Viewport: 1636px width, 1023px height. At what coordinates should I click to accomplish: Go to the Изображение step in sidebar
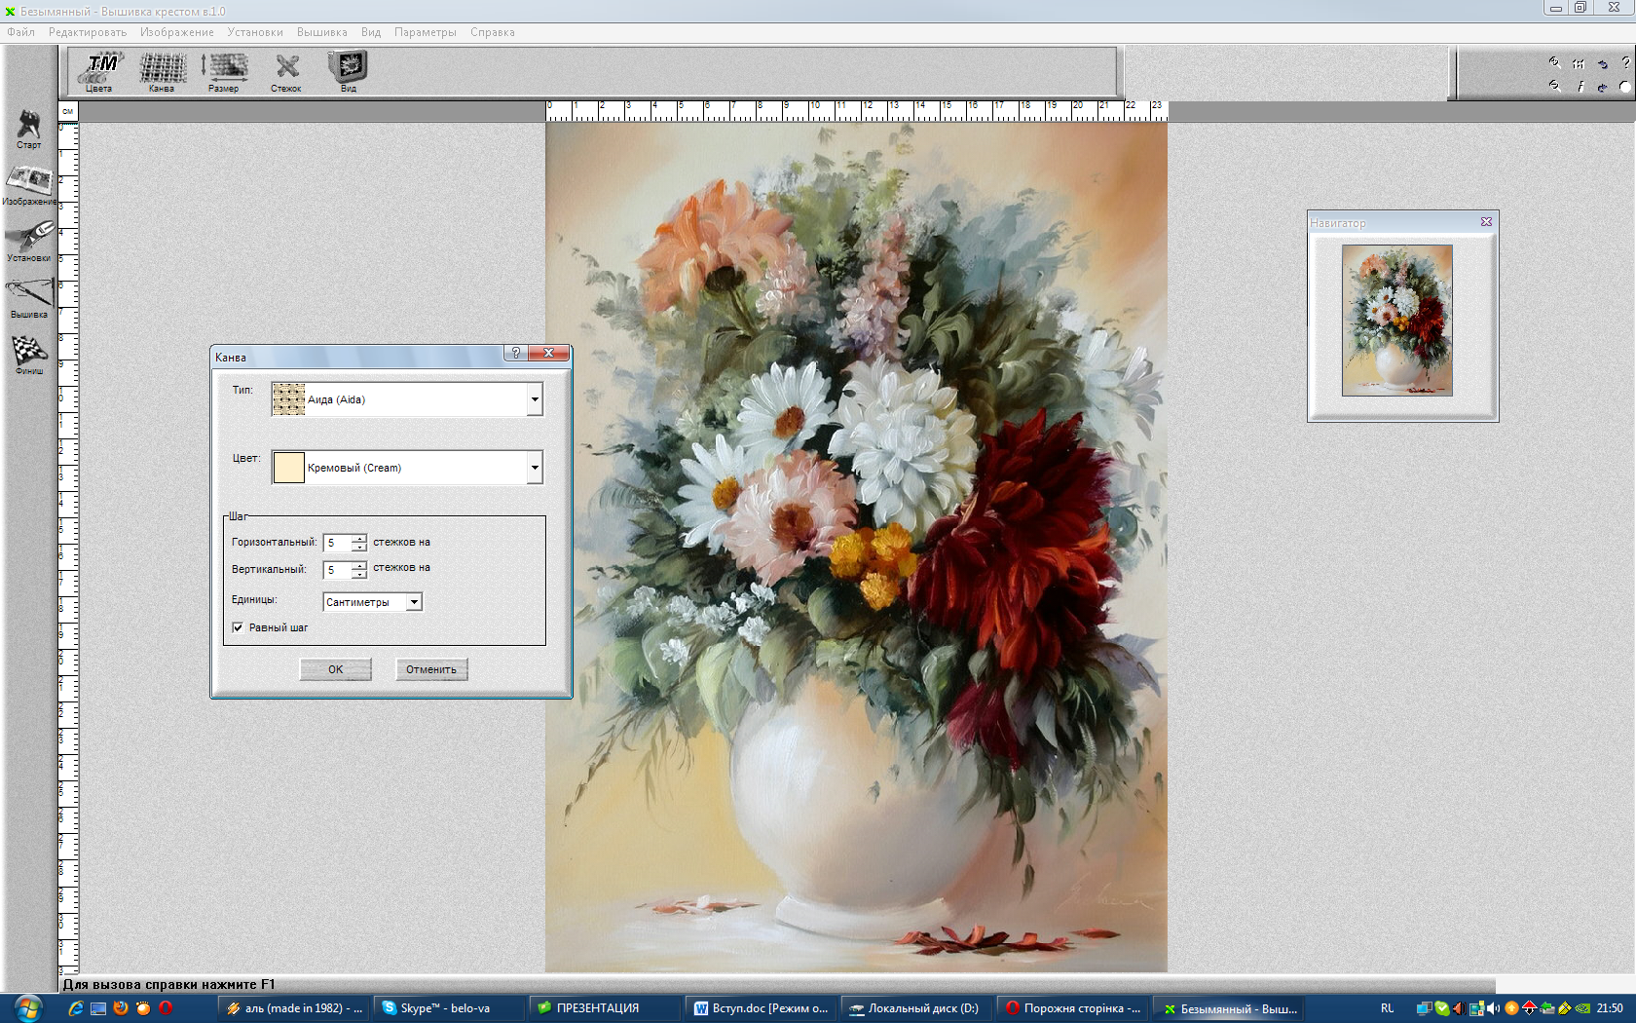(x=29, y=185)
